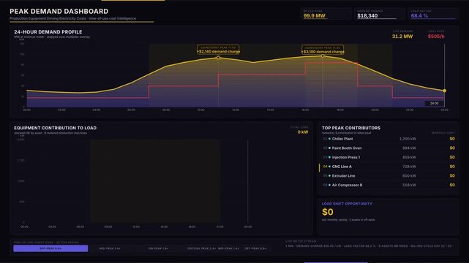This screenshot has width=469, height=263.
Task: Click the Top Peak Contributors heading
Action: [x=351, y=128]
